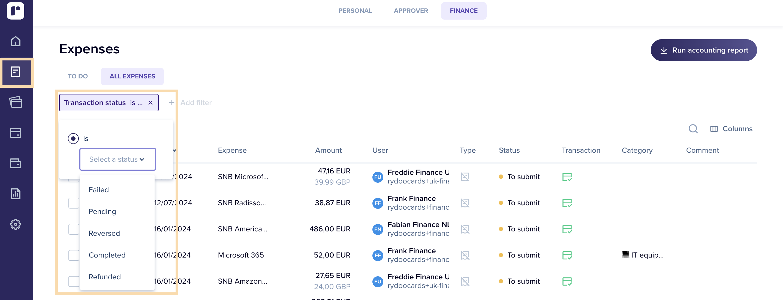Switch to the FINANCE tab
This screenshot has width=783, height=300.
[463, 11]
